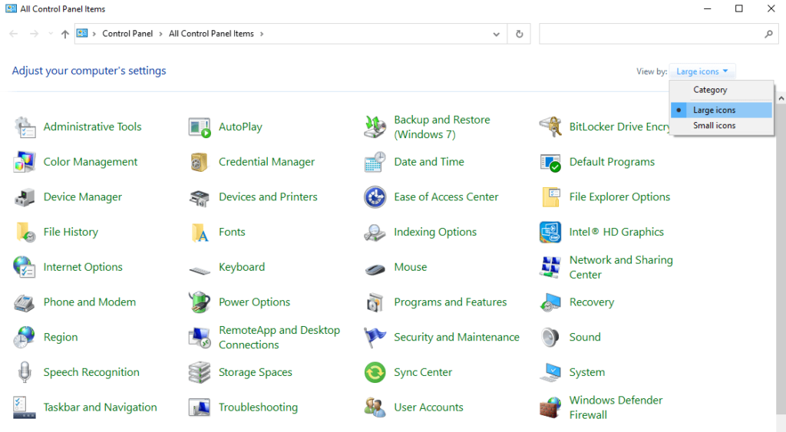Click the All Control Panel Items breadcrumb
This screenshot has height=432, width=786.
211,34
